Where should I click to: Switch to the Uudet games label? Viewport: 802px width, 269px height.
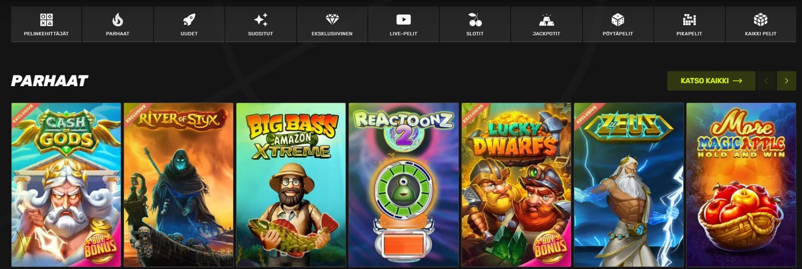point(189,34)
